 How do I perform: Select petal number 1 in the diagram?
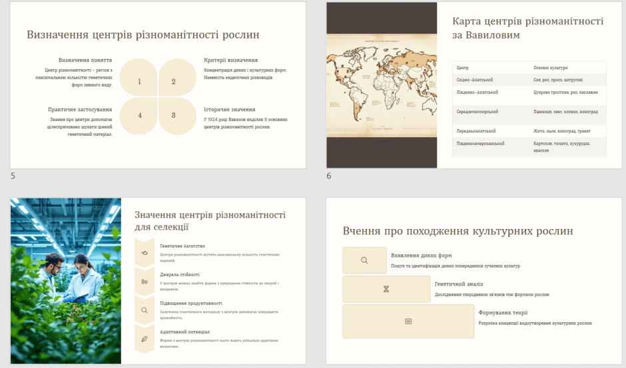point(139,77)
